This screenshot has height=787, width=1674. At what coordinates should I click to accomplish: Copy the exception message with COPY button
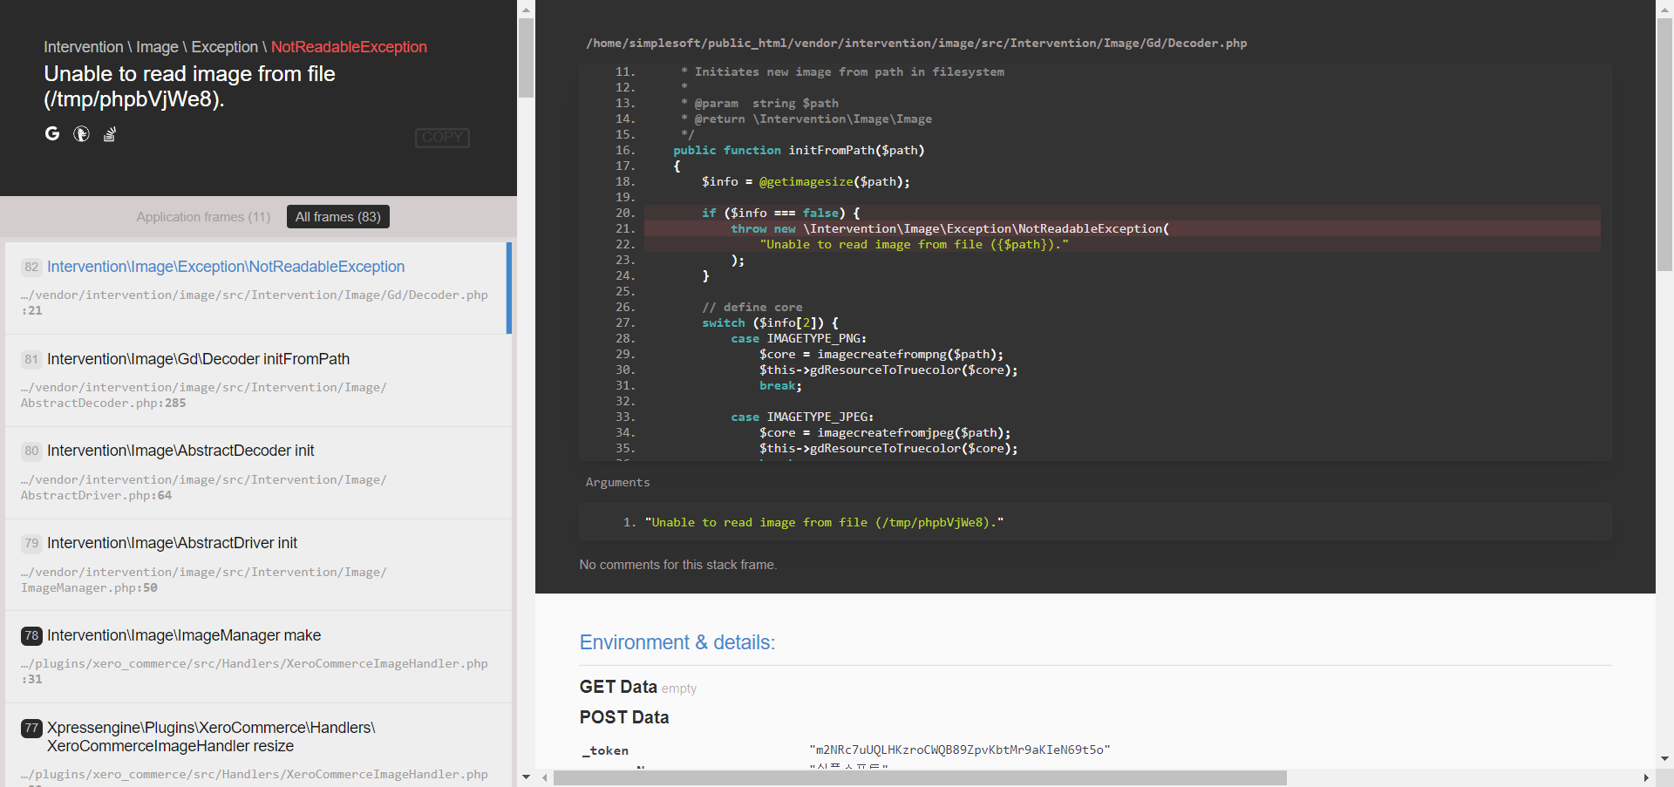pos(442,138)
